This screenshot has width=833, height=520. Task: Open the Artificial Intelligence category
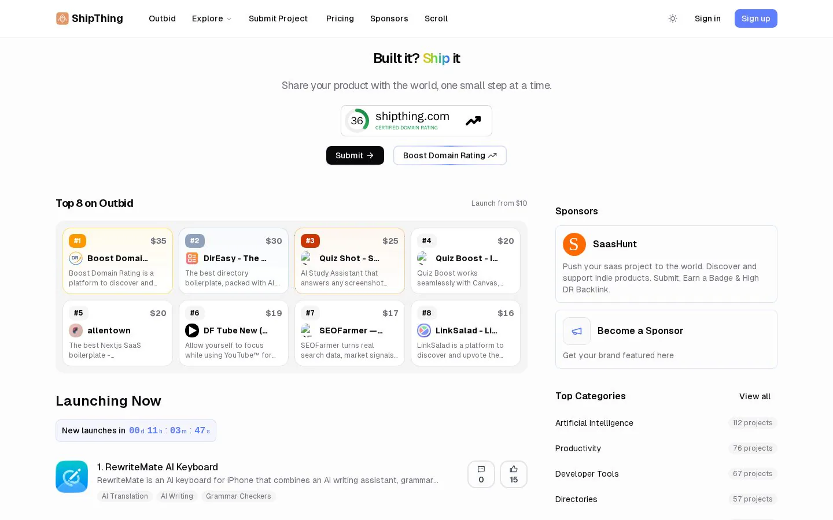pos(594,423)
